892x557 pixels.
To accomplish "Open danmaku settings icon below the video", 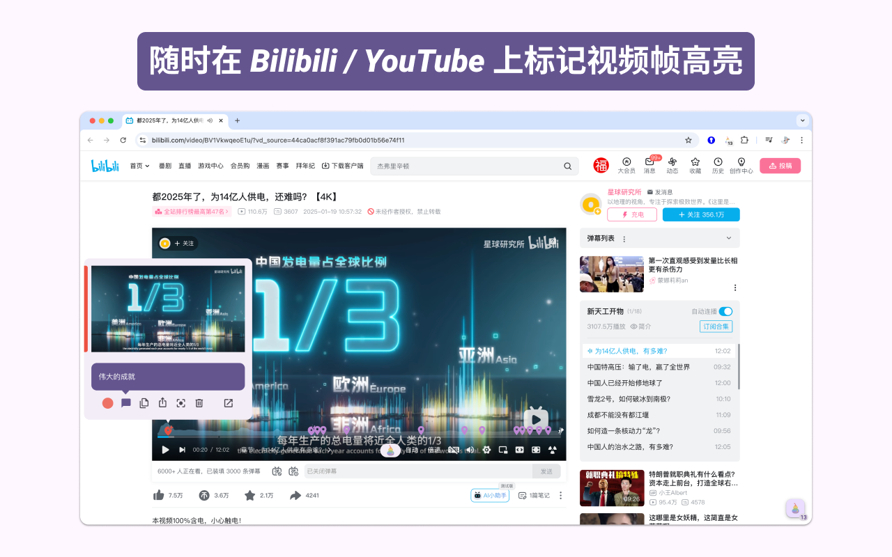I will click(x=293, y=471).
